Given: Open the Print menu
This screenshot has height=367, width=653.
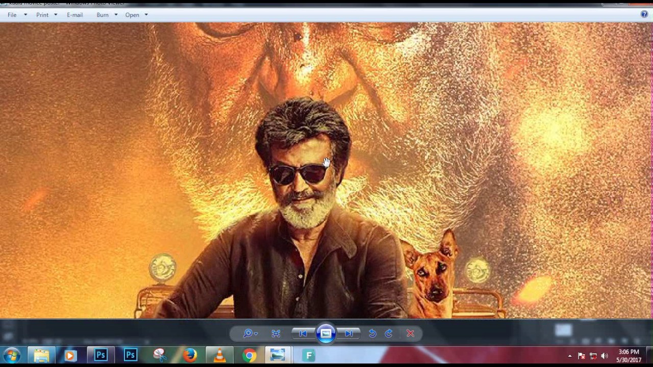Looking at the screenshot, I should 42,15.
